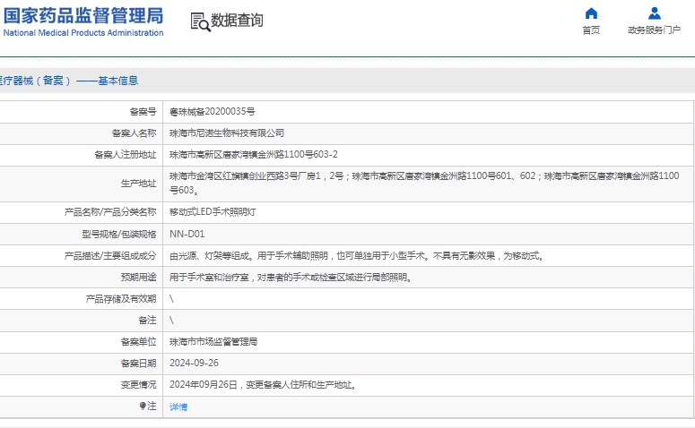Screen dimensions: 695x428
Task: Click the 预期用途 row label
Action: click(138, 277)
